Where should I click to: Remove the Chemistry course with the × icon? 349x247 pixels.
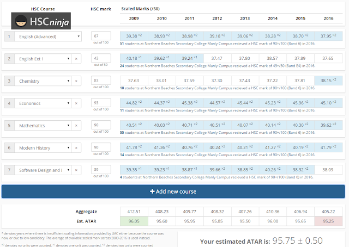coord(76,81)
